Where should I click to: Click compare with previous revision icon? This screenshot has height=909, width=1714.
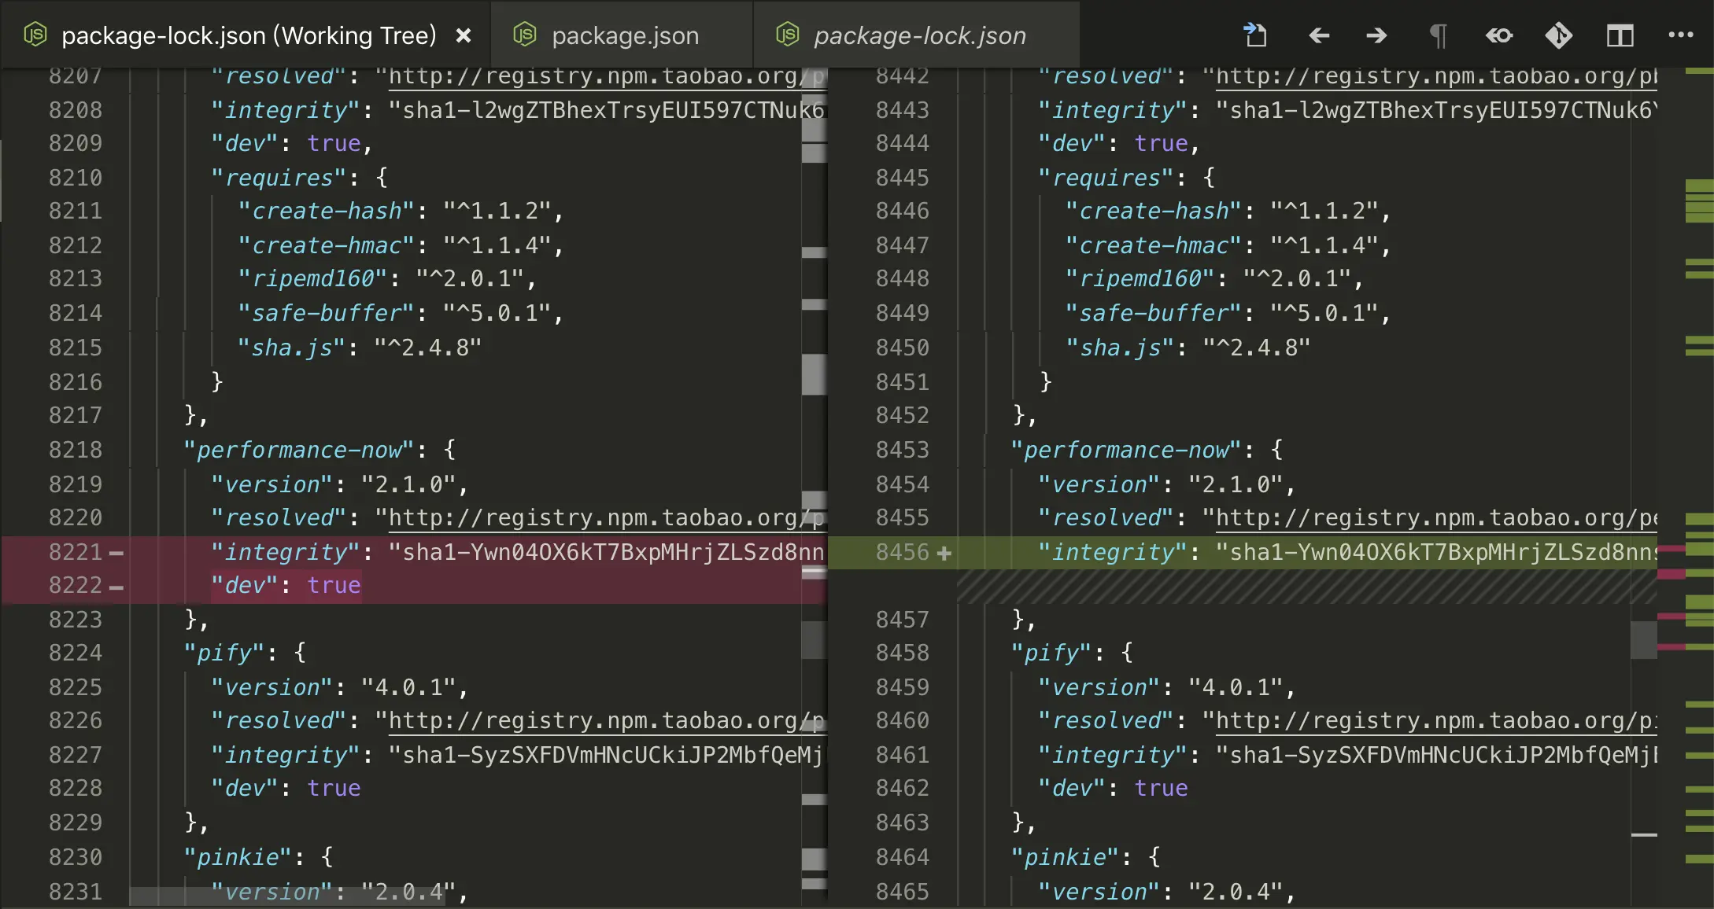(x=1498, y=35)
